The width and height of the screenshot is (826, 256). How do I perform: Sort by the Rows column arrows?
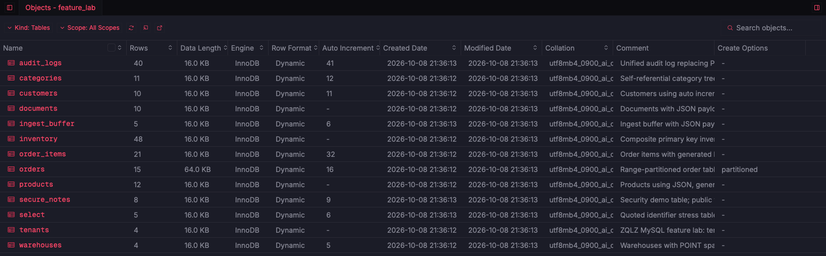[170, 48]
